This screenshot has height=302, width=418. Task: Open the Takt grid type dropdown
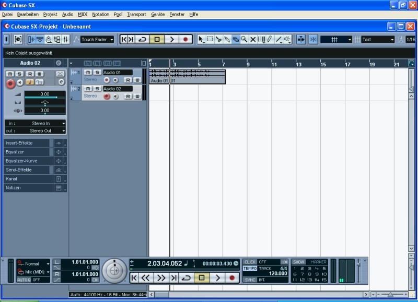[378, 40]
